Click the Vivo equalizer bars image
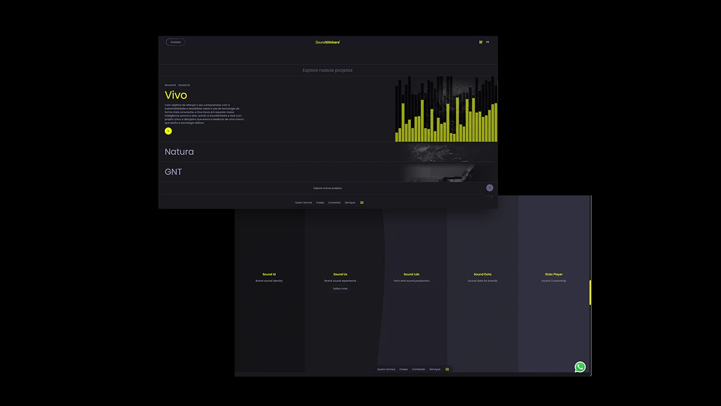 (x=446, y=109)
